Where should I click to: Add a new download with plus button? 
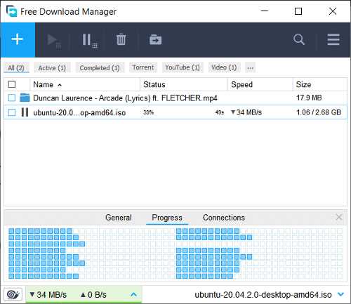[x=18, y=40]
